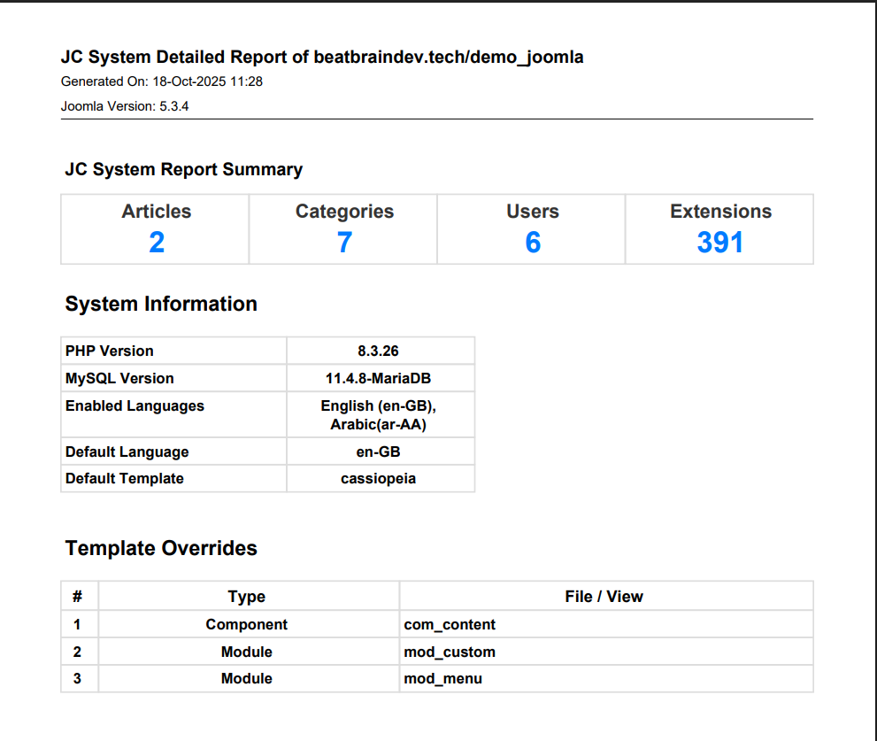This screenshot has height=741, width=877.
Task: Click the Template Overrides heading
Action: pos(161,548)
